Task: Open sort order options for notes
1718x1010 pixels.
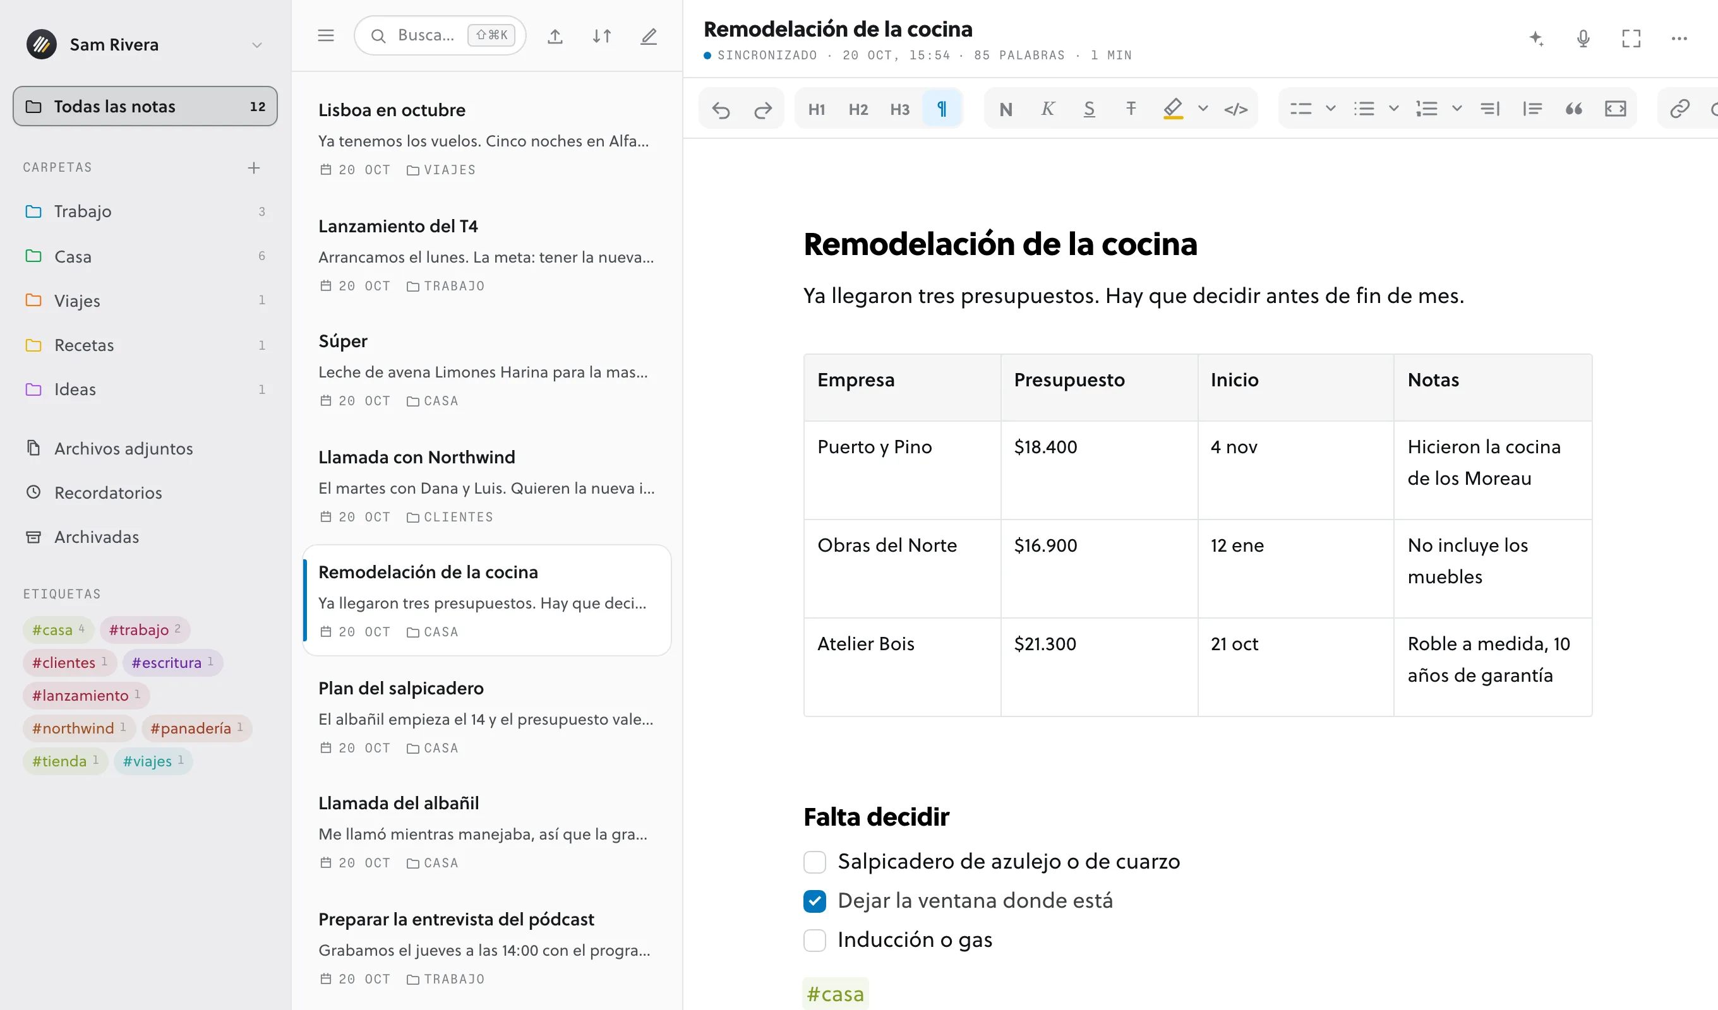Action: click(x=602, y=36)
